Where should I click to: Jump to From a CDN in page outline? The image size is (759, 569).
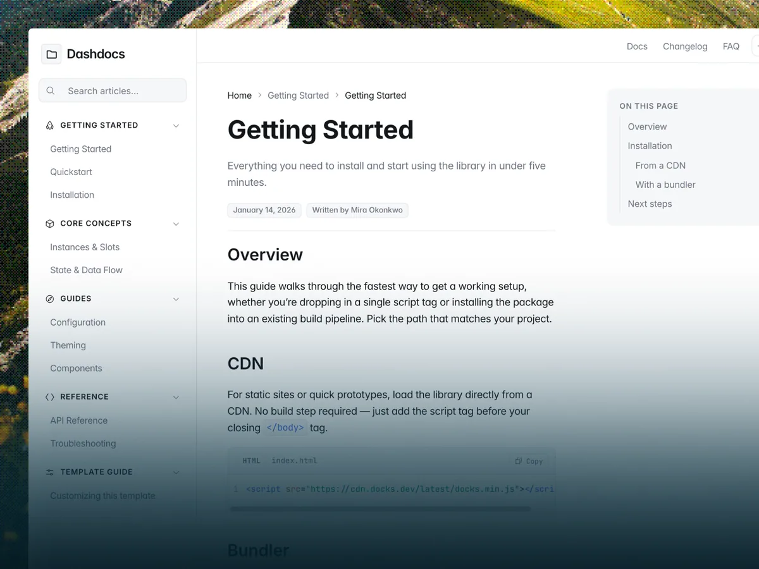pyautogui.click(x=660, y=165)
